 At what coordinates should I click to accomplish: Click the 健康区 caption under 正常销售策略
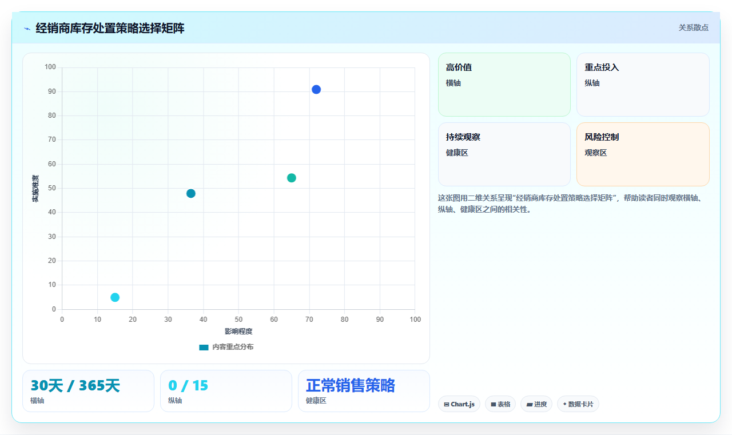[x=316, y=401]
